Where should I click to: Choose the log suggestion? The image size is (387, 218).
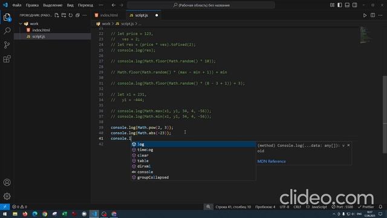[193, 144]
